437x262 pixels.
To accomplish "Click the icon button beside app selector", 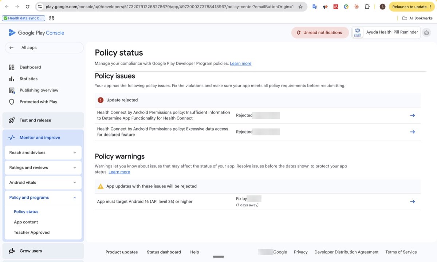I will pyautogui.click(x=426, y=32).
